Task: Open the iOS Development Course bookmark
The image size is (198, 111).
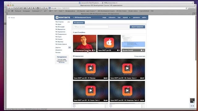Action: (x=106, y=11)
